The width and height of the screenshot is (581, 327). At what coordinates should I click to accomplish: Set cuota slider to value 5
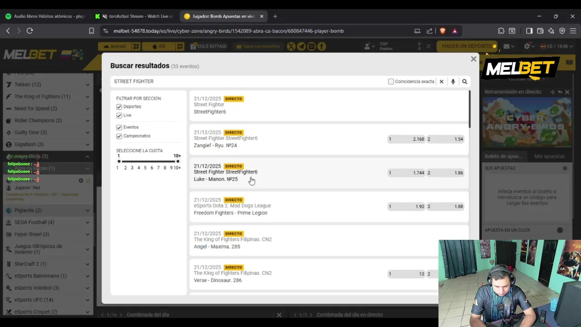point(145,168)
